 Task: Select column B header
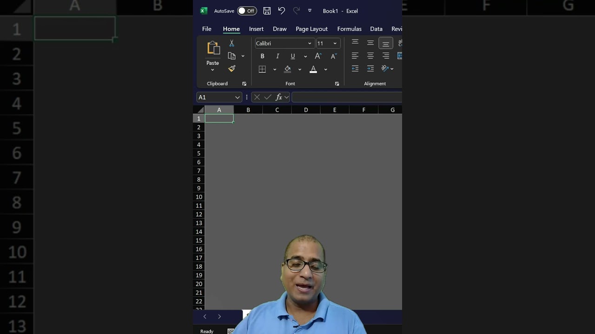[x=248, y=110]
